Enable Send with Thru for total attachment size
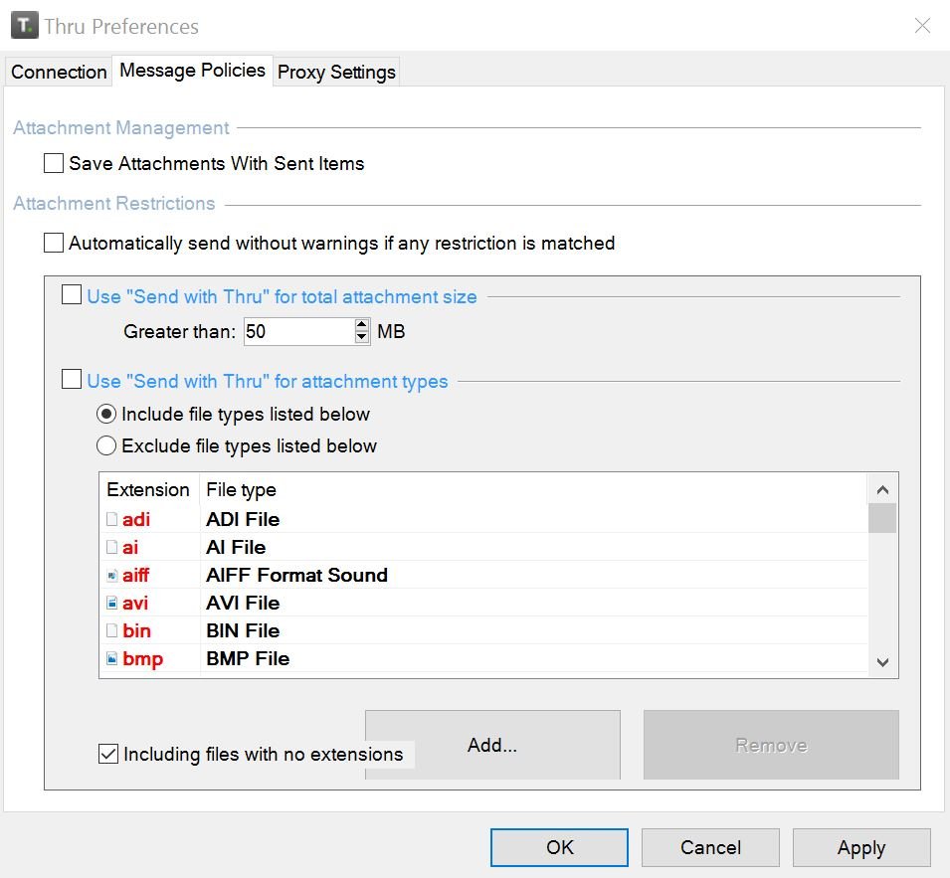Image resolution: width=950 pixels, height=878 pixels. point(72,295)
